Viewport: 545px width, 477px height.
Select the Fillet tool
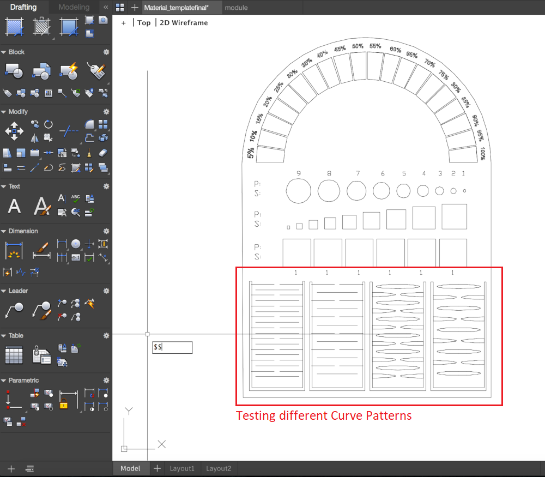(x=89, y=124)
